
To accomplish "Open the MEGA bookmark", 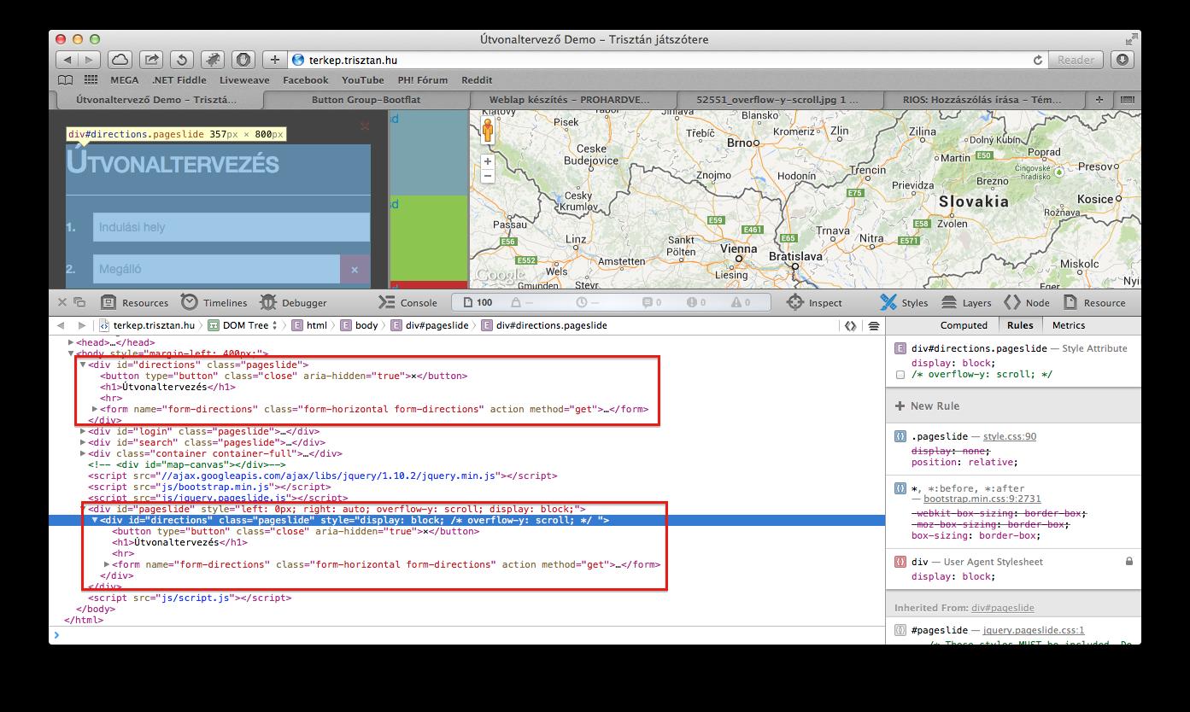I will click(125, 80).
